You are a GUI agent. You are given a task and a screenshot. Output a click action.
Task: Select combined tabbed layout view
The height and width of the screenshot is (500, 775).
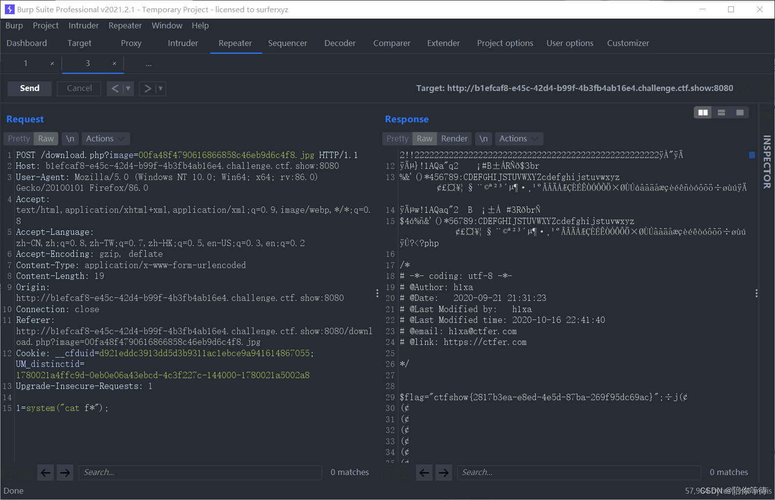coord(740,113)
